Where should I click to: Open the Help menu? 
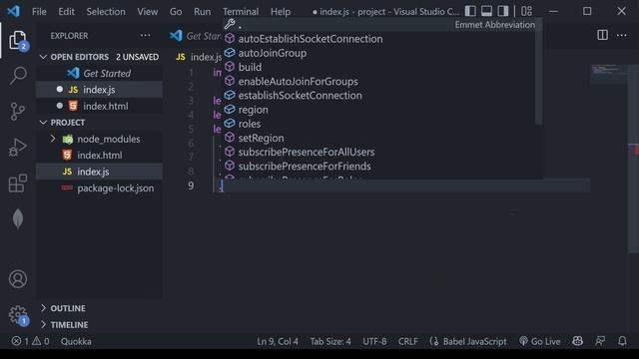[x=281, y=11]
